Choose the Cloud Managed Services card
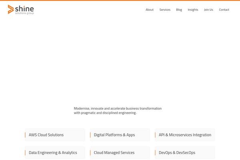This screenshot has height=160, width=240. pyautogui.click(x=120, y=152)
